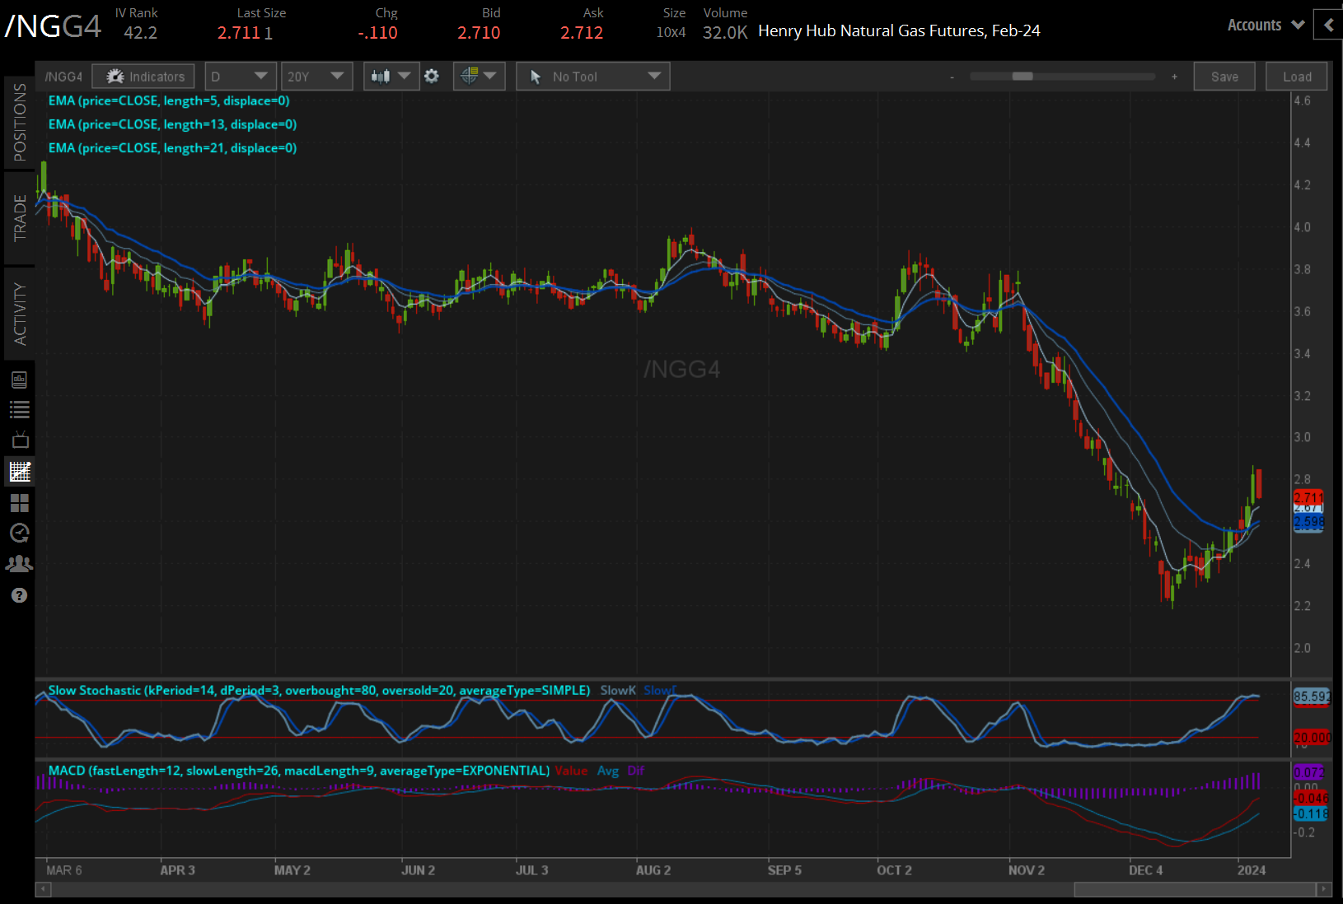Open the help question mark icon
1343x904 pixels.
tap(20, 595)
